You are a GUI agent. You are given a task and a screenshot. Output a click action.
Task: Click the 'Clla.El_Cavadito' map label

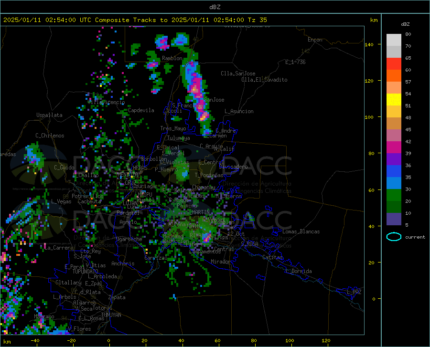click(264, 80)
